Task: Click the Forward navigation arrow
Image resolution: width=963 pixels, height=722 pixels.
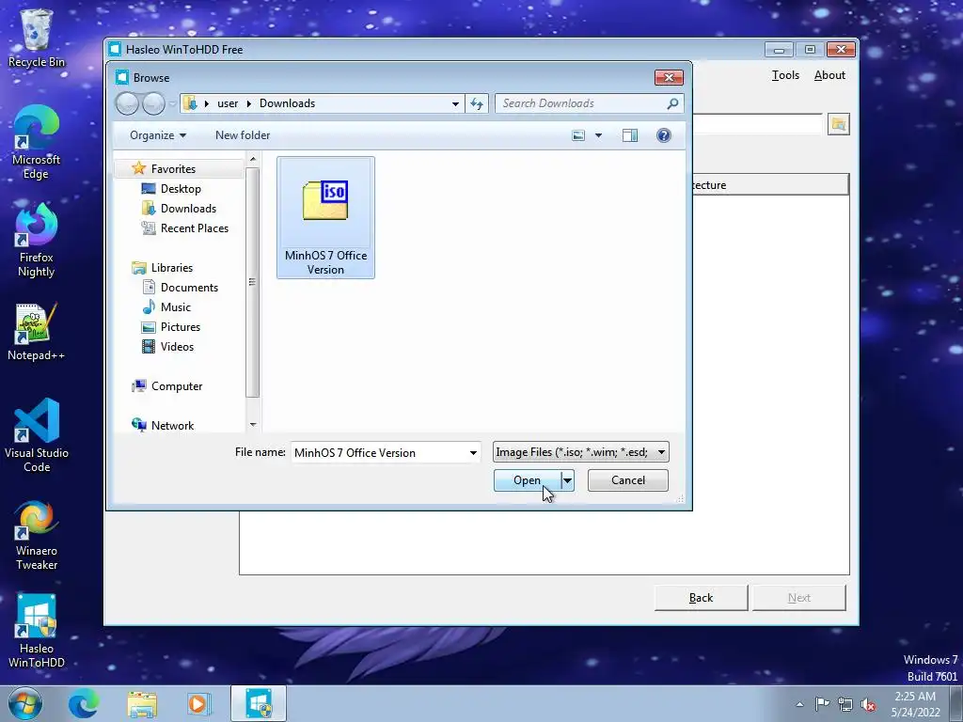Action: pos(153,103)
